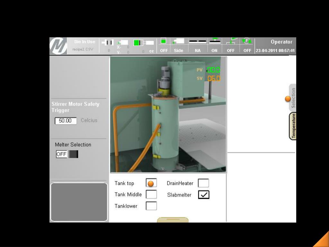Click the Side status label
The height and width of the screenshot is (247, 329).
(x=179, y=50)
